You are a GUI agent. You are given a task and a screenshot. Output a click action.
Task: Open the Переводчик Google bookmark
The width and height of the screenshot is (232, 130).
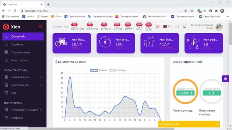click(x=100, y=17)
